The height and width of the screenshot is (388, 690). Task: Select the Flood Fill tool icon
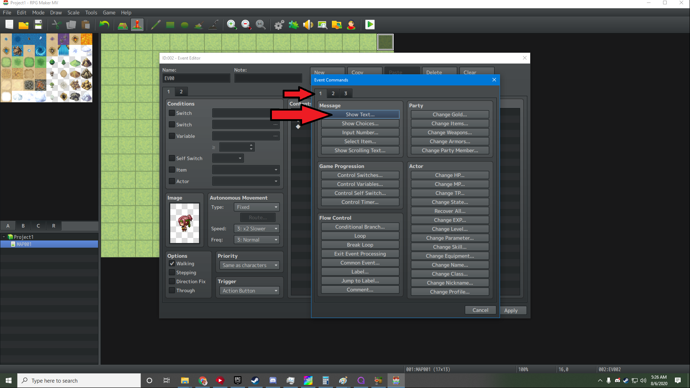(x=199, y=25)
